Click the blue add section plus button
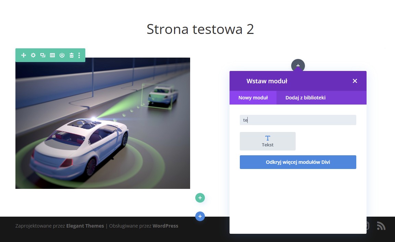This screenshot has height=242, width=395. [x=200, y=216]
